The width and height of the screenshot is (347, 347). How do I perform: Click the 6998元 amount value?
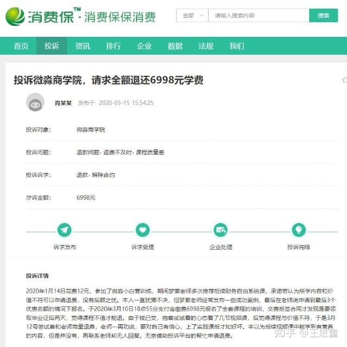click(86, 198)
